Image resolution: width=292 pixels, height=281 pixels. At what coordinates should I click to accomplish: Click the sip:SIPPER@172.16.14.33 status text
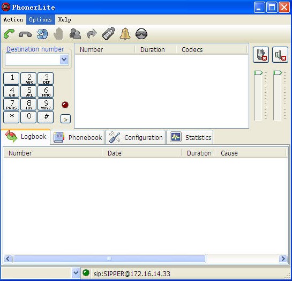132,273
